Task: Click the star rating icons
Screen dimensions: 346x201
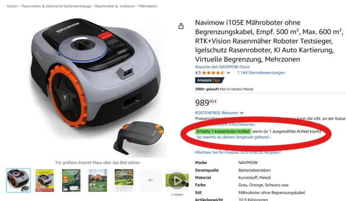Action: [x=213, y=73]
